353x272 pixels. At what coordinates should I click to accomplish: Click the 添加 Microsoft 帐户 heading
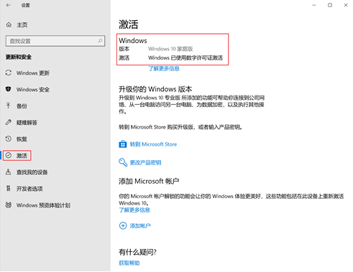[x=149, y=181]
